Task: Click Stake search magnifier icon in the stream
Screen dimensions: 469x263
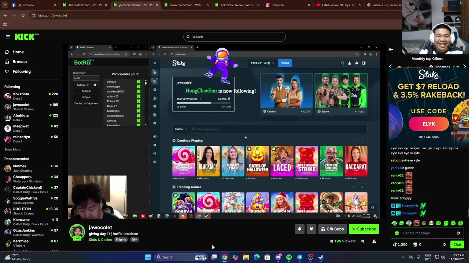Action: point(342,63)
